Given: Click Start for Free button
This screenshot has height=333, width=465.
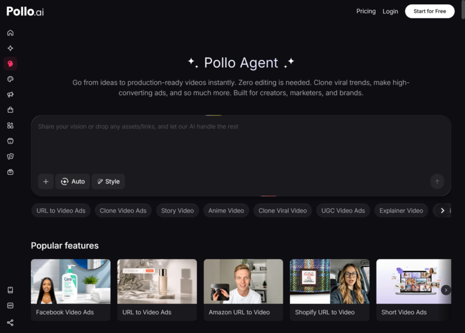Looking at the screenshot, I should 430,12.
